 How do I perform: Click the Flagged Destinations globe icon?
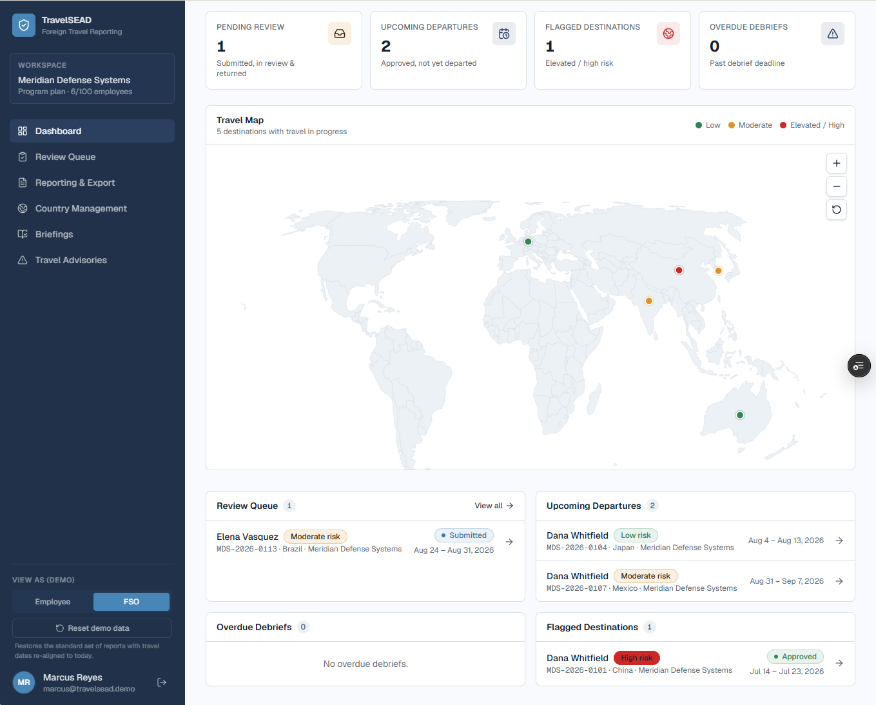[x=668, y=34]
